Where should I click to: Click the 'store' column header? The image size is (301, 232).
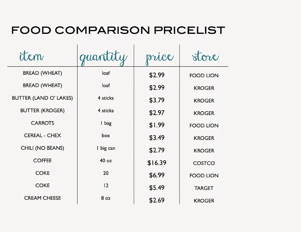coord(205,57)
